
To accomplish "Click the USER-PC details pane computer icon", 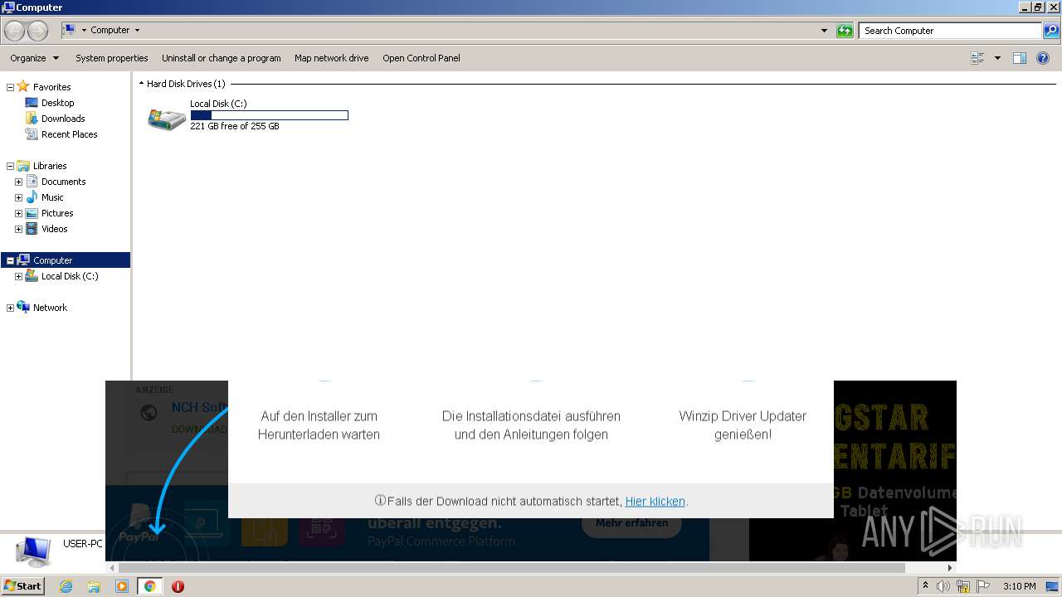I will pyautogui.click(x=33, y=551).
